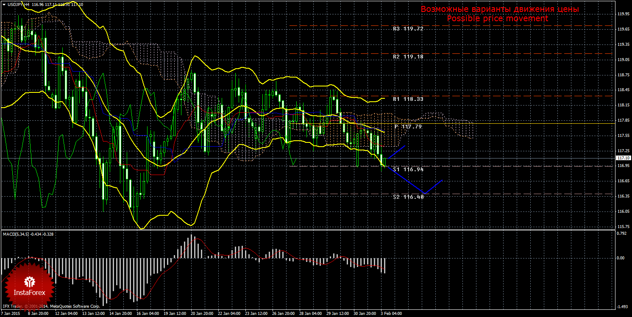Click the 116.65 price axis value
Viewport: 632px width, 317px height.
click(623, 181)
